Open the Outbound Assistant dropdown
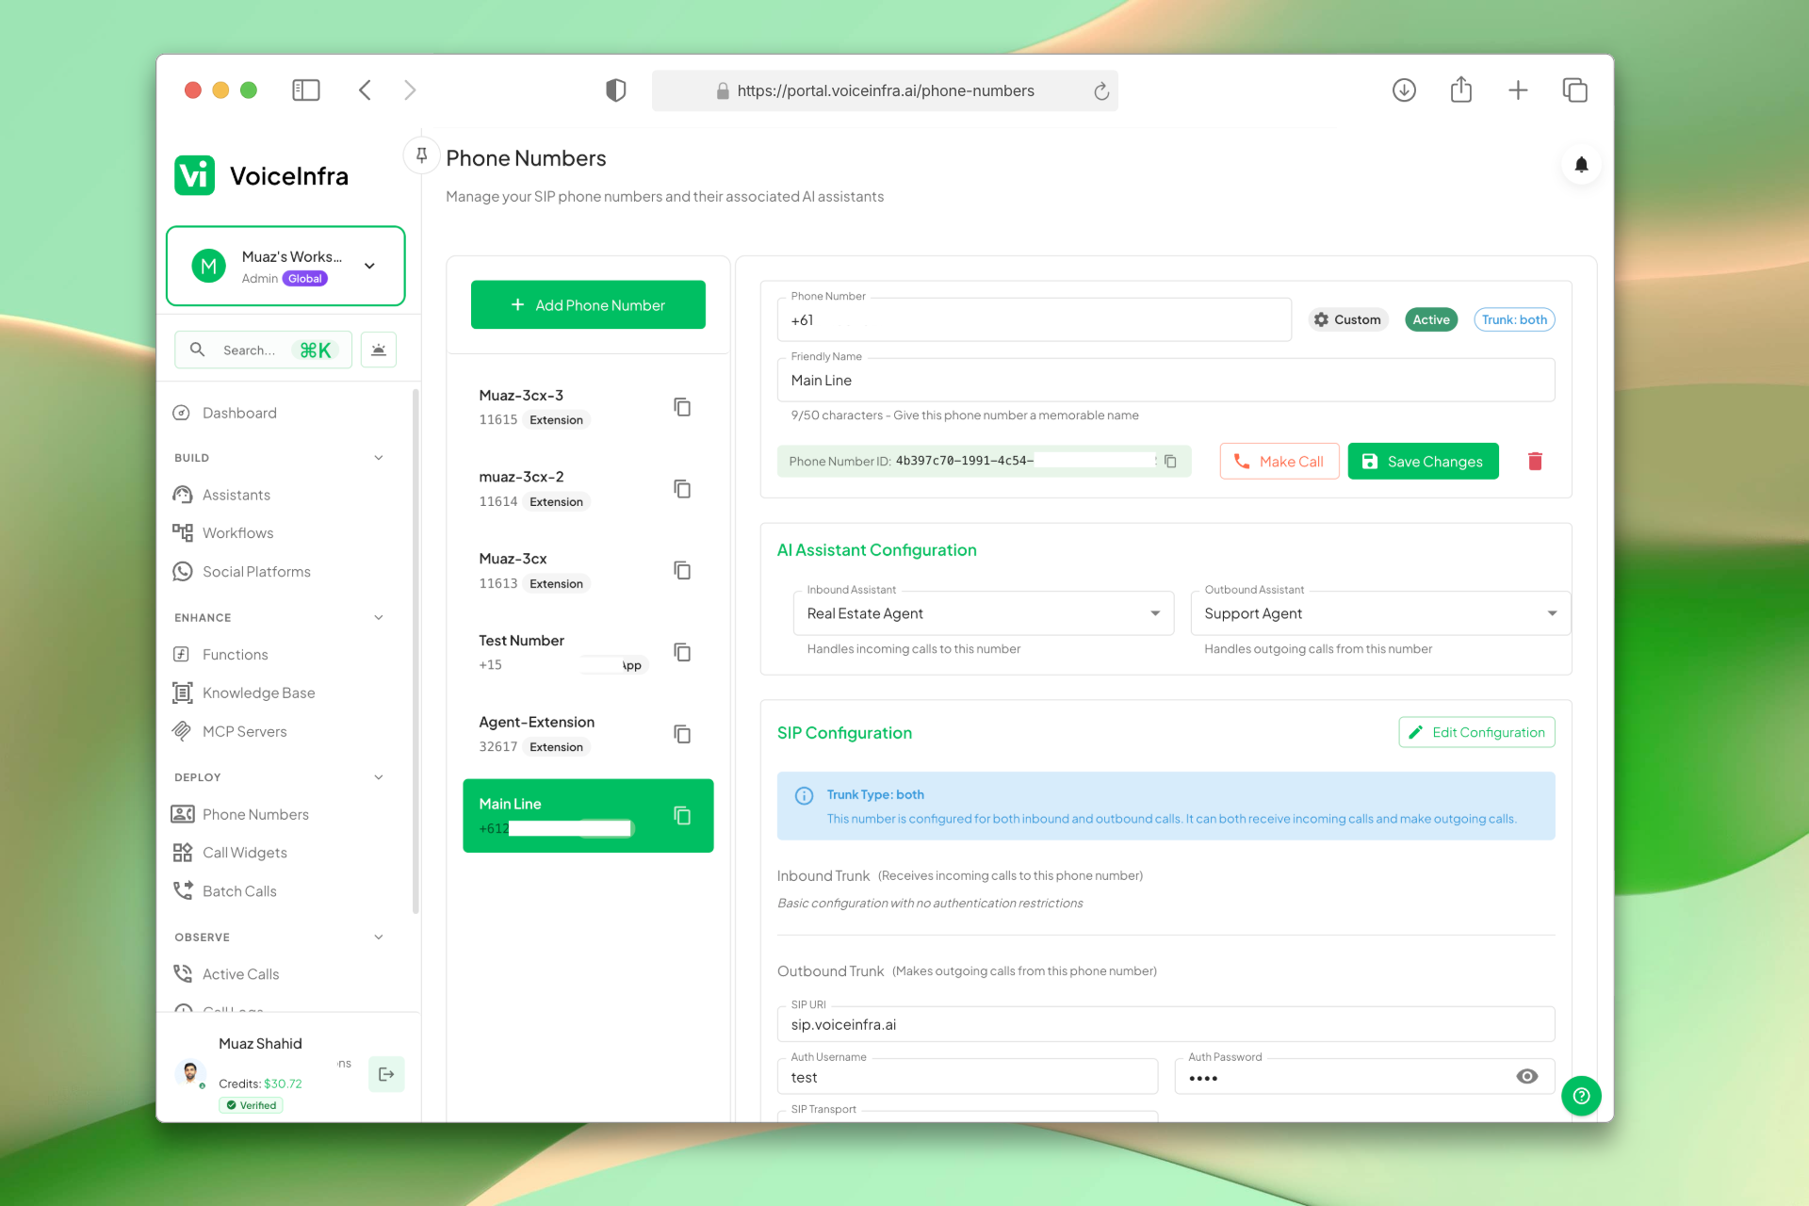This screenshot has height=1206, width=1809. click(x=1380, y=613)
